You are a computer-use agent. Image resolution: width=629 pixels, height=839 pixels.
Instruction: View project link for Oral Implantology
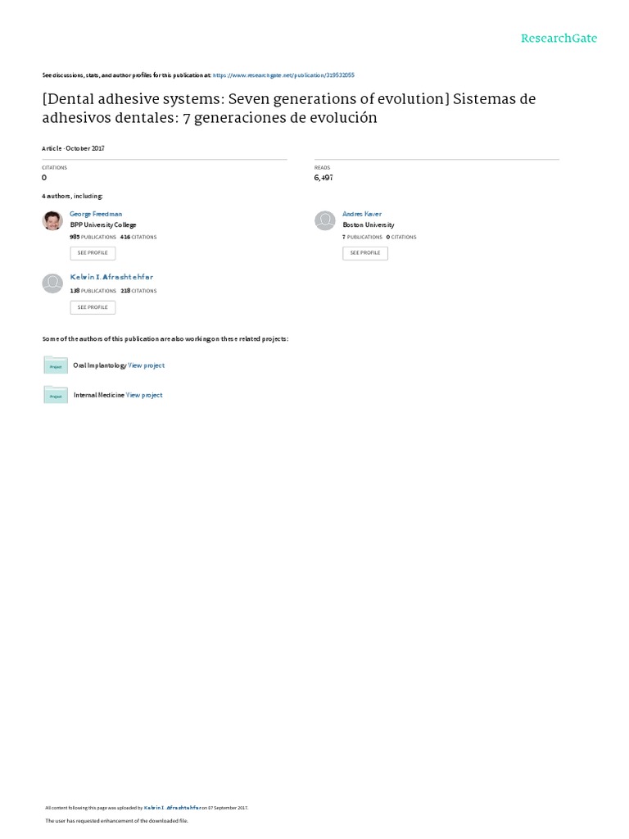click(147, 365)
